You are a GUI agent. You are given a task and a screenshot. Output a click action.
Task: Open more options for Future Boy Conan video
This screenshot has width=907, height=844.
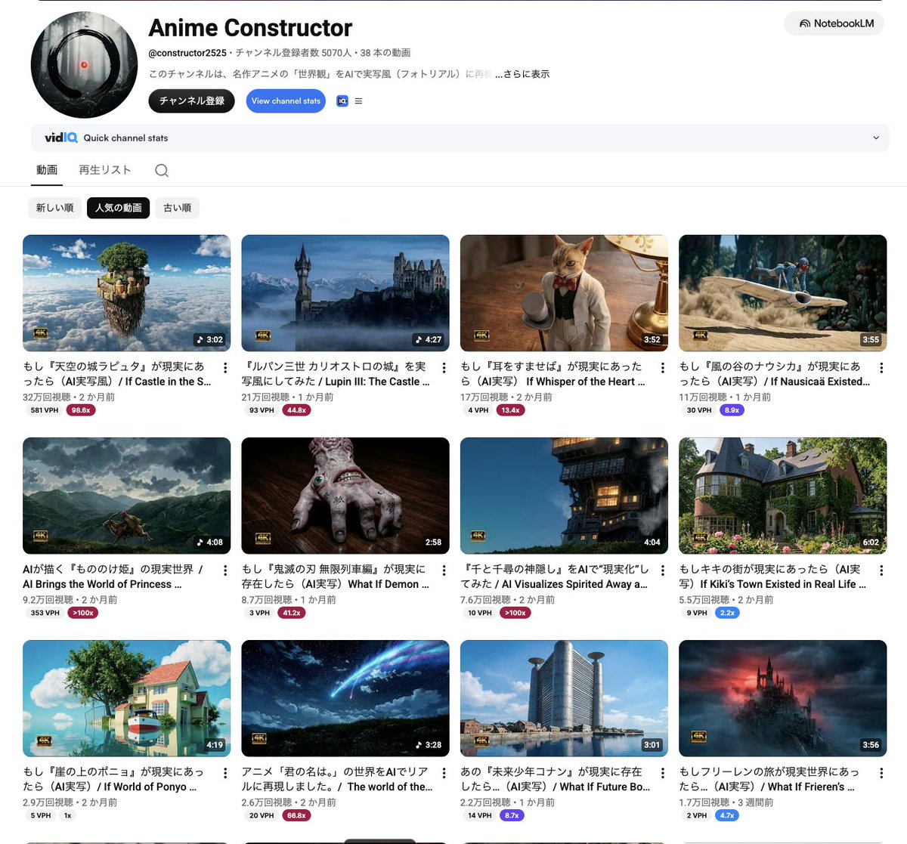(x=663, y=773)
